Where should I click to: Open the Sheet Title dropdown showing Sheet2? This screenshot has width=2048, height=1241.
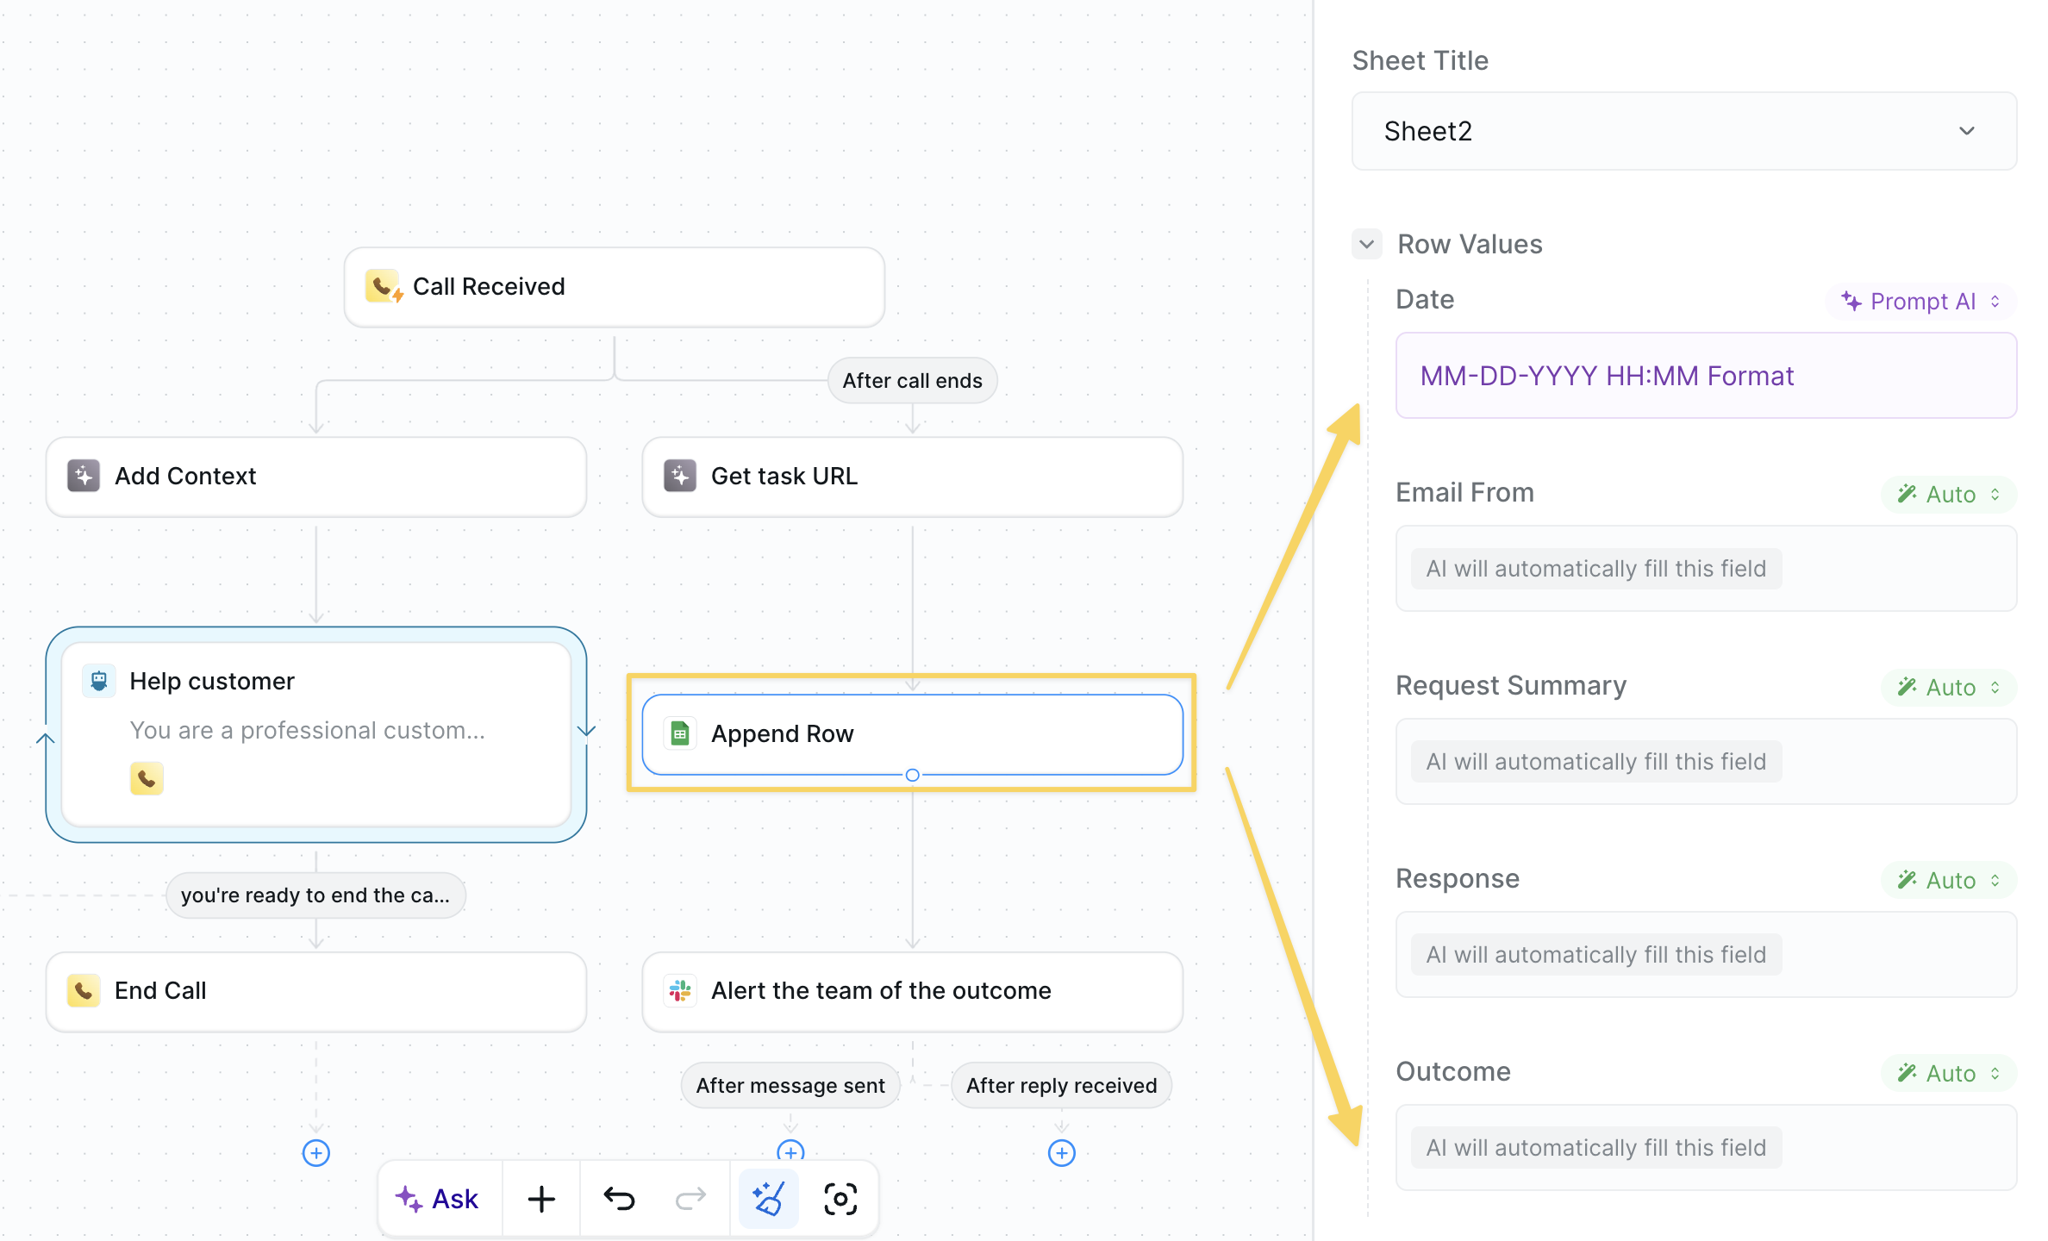point(1683,131)
